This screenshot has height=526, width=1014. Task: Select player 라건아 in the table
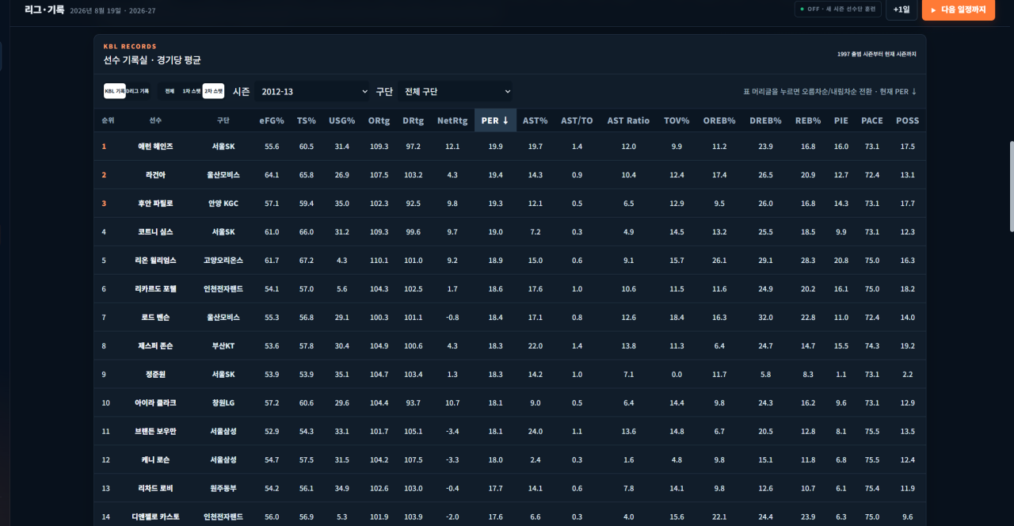click(x=155, y=175)
